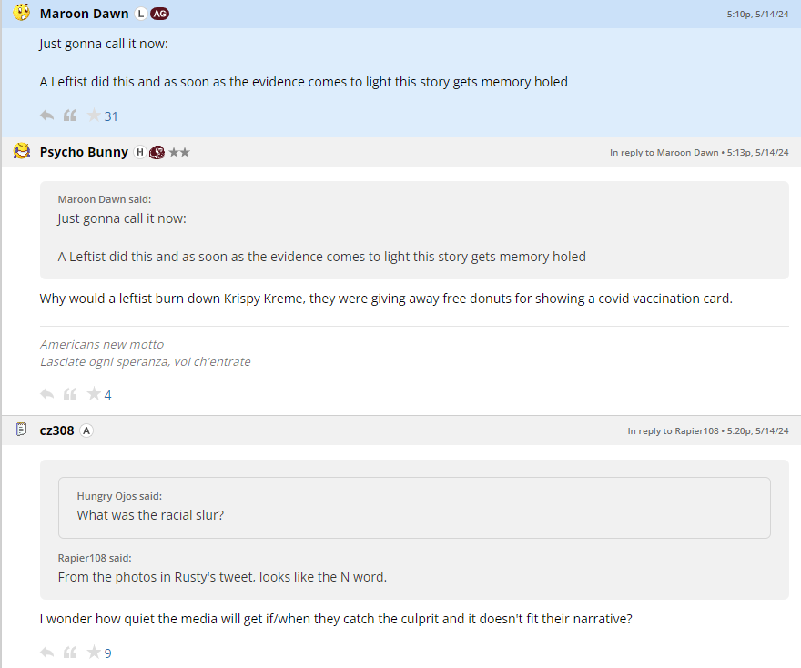
Task: Toggle the star on Psycho Bunny's post
Action: 93,394
